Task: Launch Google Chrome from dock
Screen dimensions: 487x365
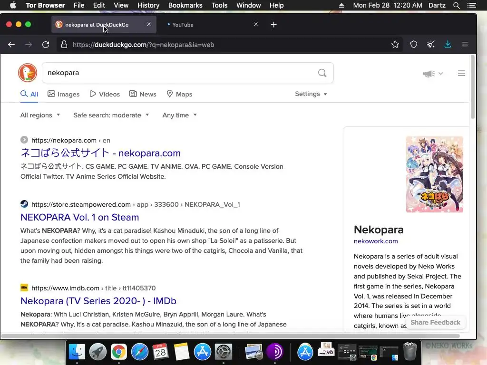Action: (118, 352)
